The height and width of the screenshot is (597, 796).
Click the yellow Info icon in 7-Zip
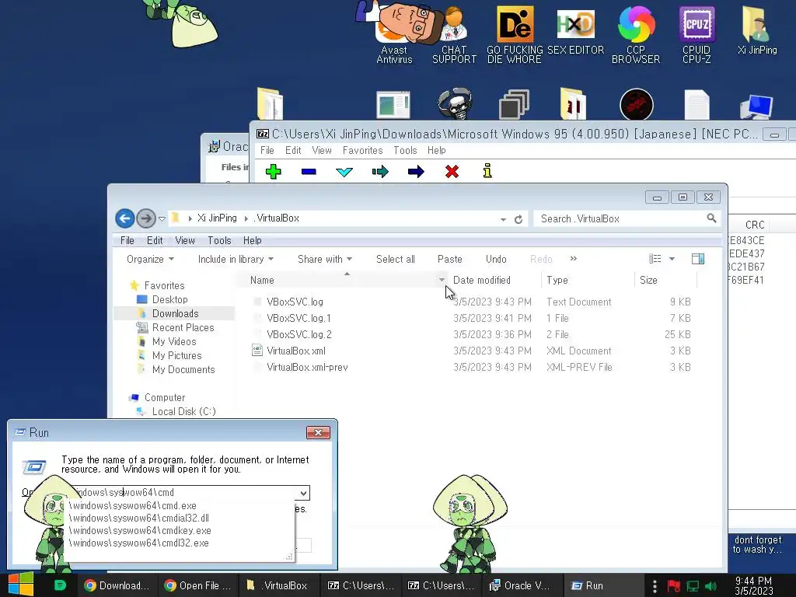tap(487, 170)
